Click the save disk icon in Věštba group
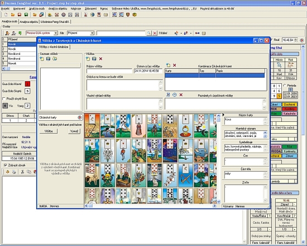Screen dimensions: 307x246 tap(94, 59)
